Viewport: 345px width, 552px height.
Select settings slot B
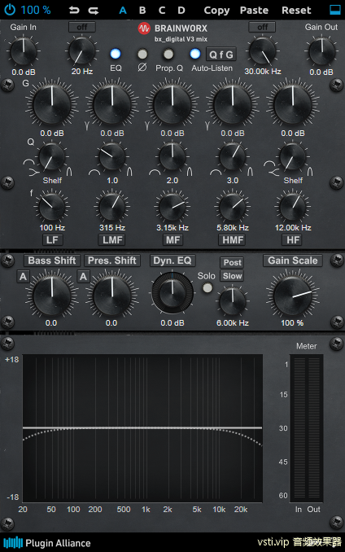[x=142, y=11]
